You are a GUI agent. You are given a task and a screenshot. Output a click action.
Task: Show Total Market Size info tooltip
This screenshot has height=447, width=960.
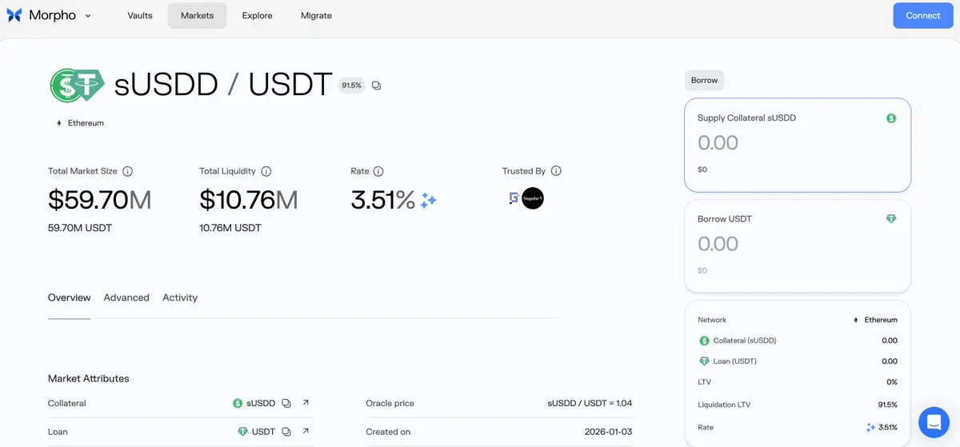(x=127, y=171)
